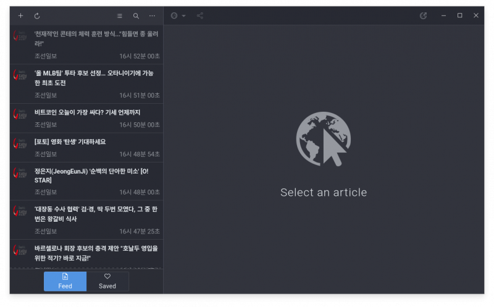
Task: Click the globe cursor placeholder icon
Action: click(x=324, y=139)
